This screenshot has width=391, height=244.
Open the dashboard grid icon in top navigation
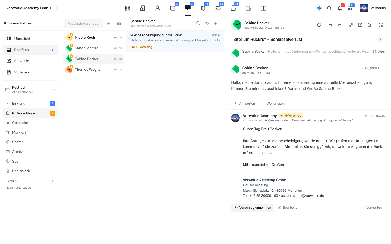coord(128,8)
